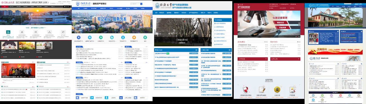Expand the 工作交流 plus button
Screen dimensions: 366x104
(266, 59)
